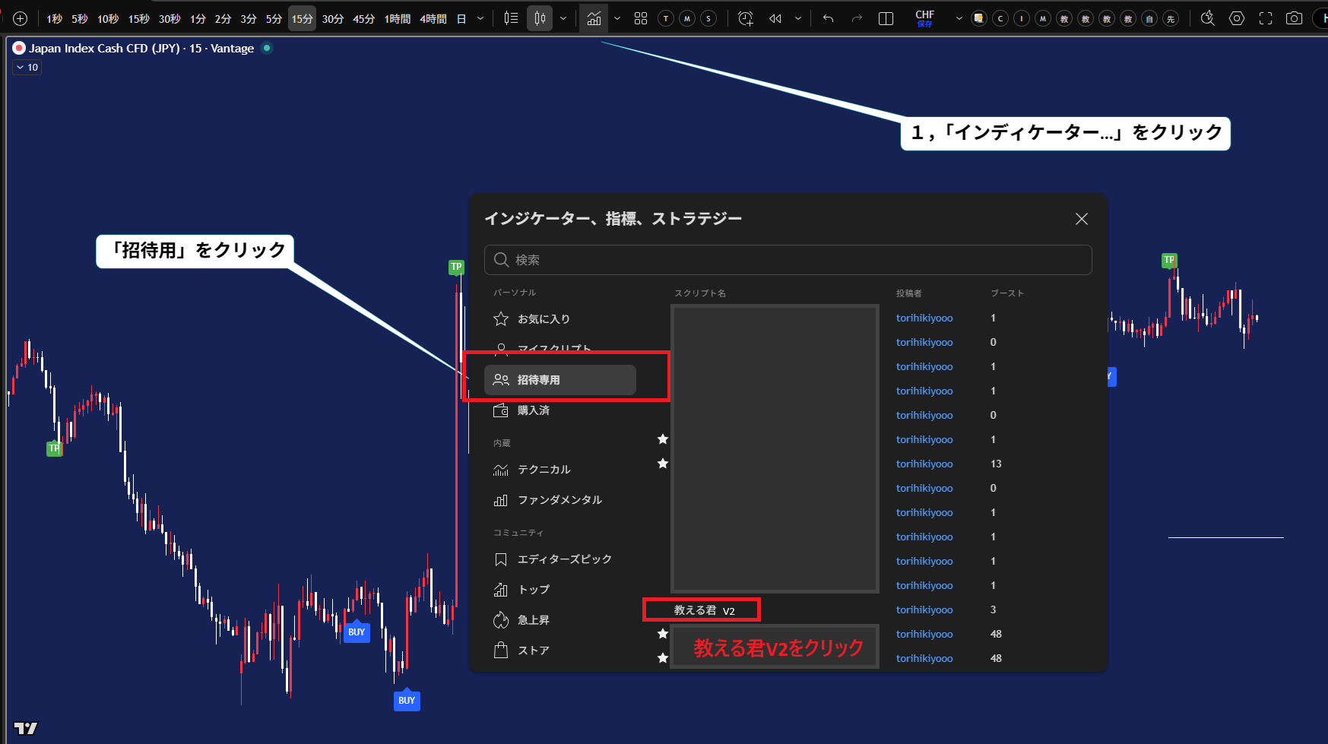Open the 日 timeframe dropdown

[480, 18]
